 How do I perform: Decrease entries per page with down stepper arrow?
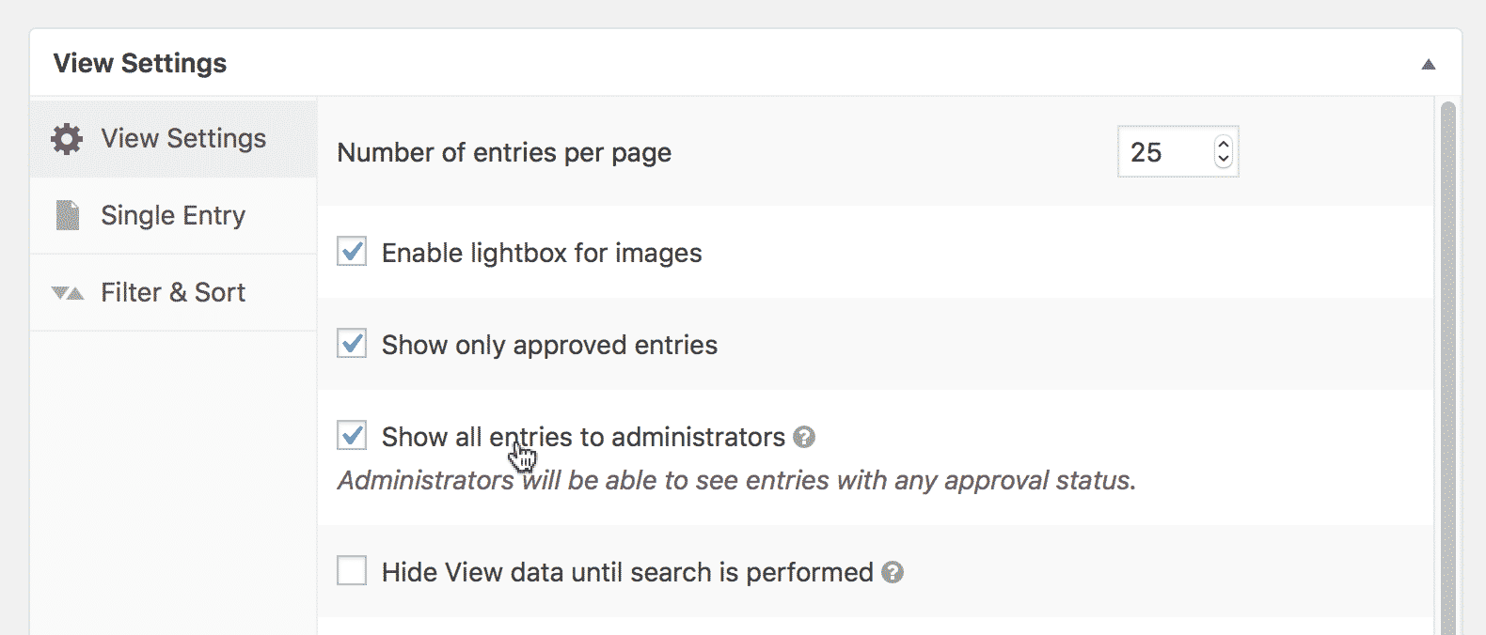point(1223,160)
